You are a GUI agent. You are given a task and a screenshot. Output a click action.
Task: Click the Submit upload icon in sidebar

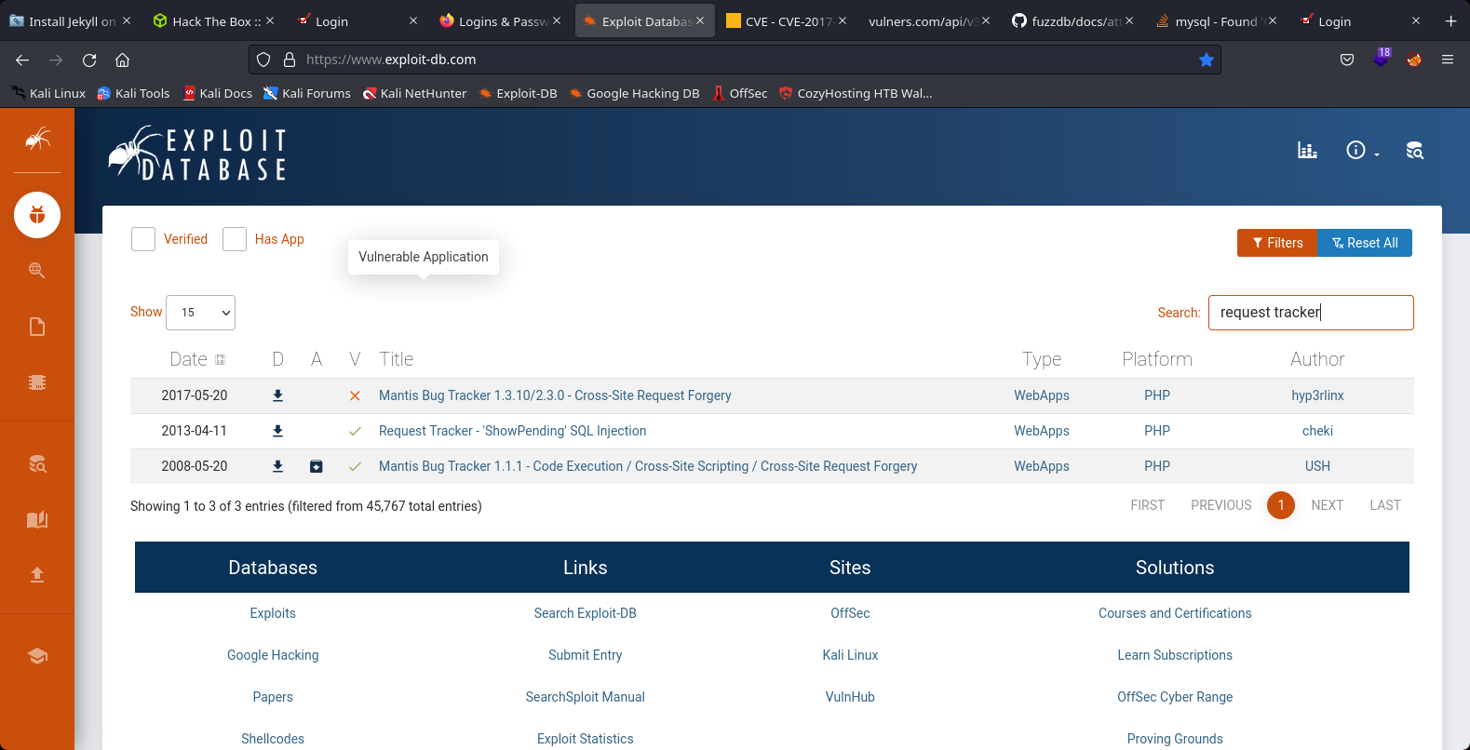pyautogui.click(x=37, y=574)
